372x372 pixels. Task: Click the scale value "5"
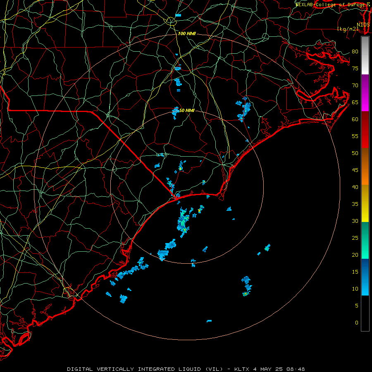(x=357, y=306)
